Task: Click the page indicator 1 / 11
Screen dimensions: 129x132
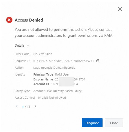Action: click(x=26, y=107)
